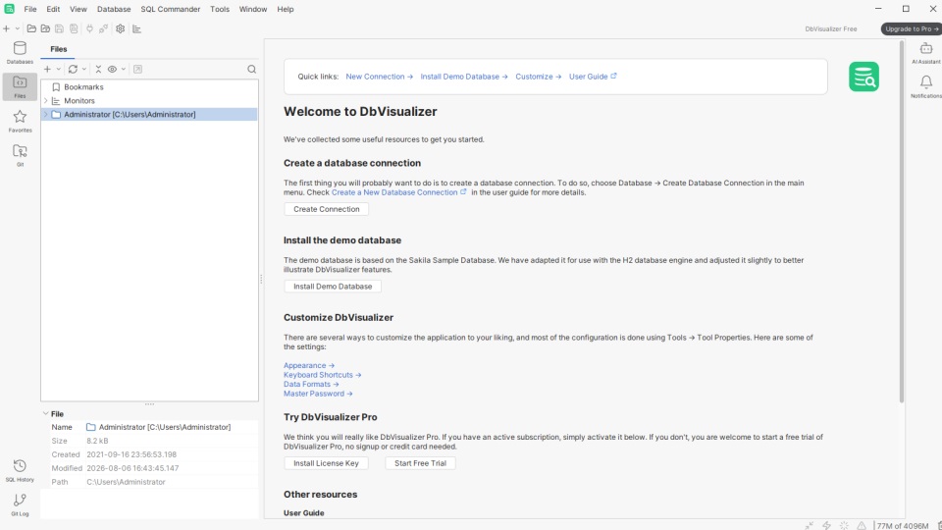
Task: Click the search magnifier in Files panel
Action: coord(252,69)
